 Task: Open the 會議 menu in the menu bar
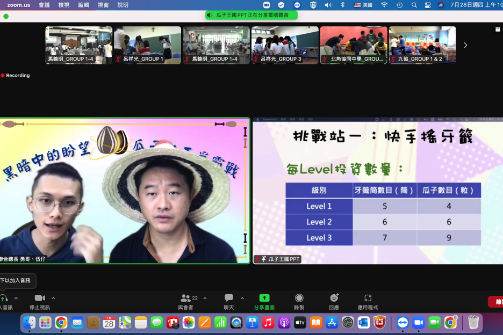44,5
